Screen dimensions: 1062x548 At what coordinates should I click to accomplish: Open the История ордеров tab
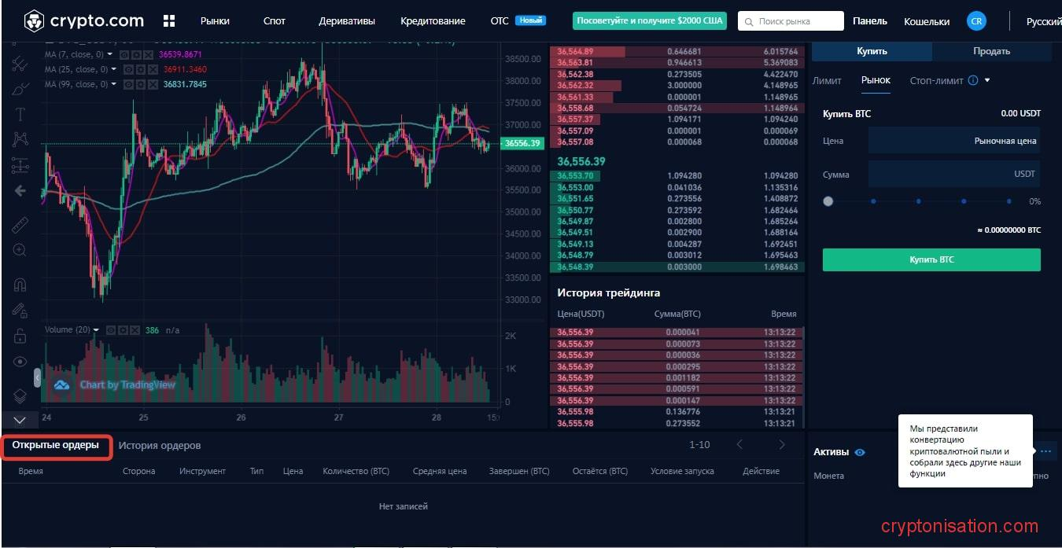pyautogui.click(x=160, y=445)
